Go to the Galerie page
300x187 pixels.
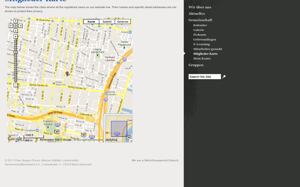(199, 30)
